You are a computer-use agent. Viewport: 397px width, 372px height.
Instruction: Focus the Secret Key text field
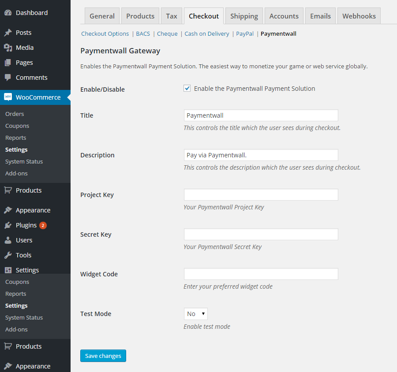[261, 234]
